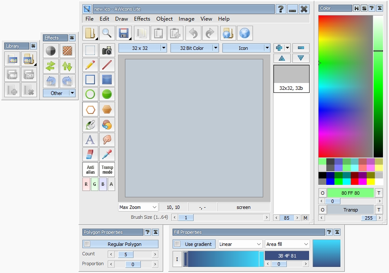
Task: Click the Save floppy disk icon
Action: point(124,33)
